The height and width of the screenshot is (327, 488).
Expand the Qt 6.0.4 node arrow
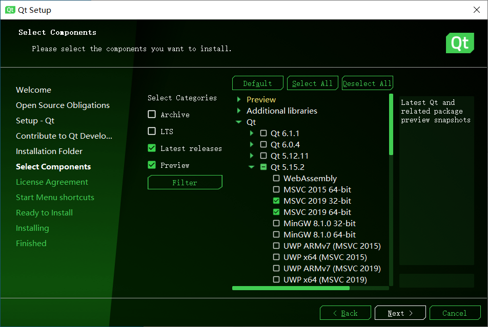coord(252,144)
